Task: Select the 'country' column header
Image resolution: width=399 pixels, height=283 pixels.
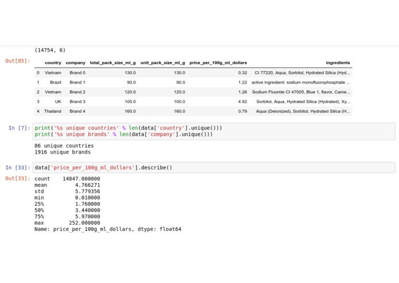Action: (53, 62)
